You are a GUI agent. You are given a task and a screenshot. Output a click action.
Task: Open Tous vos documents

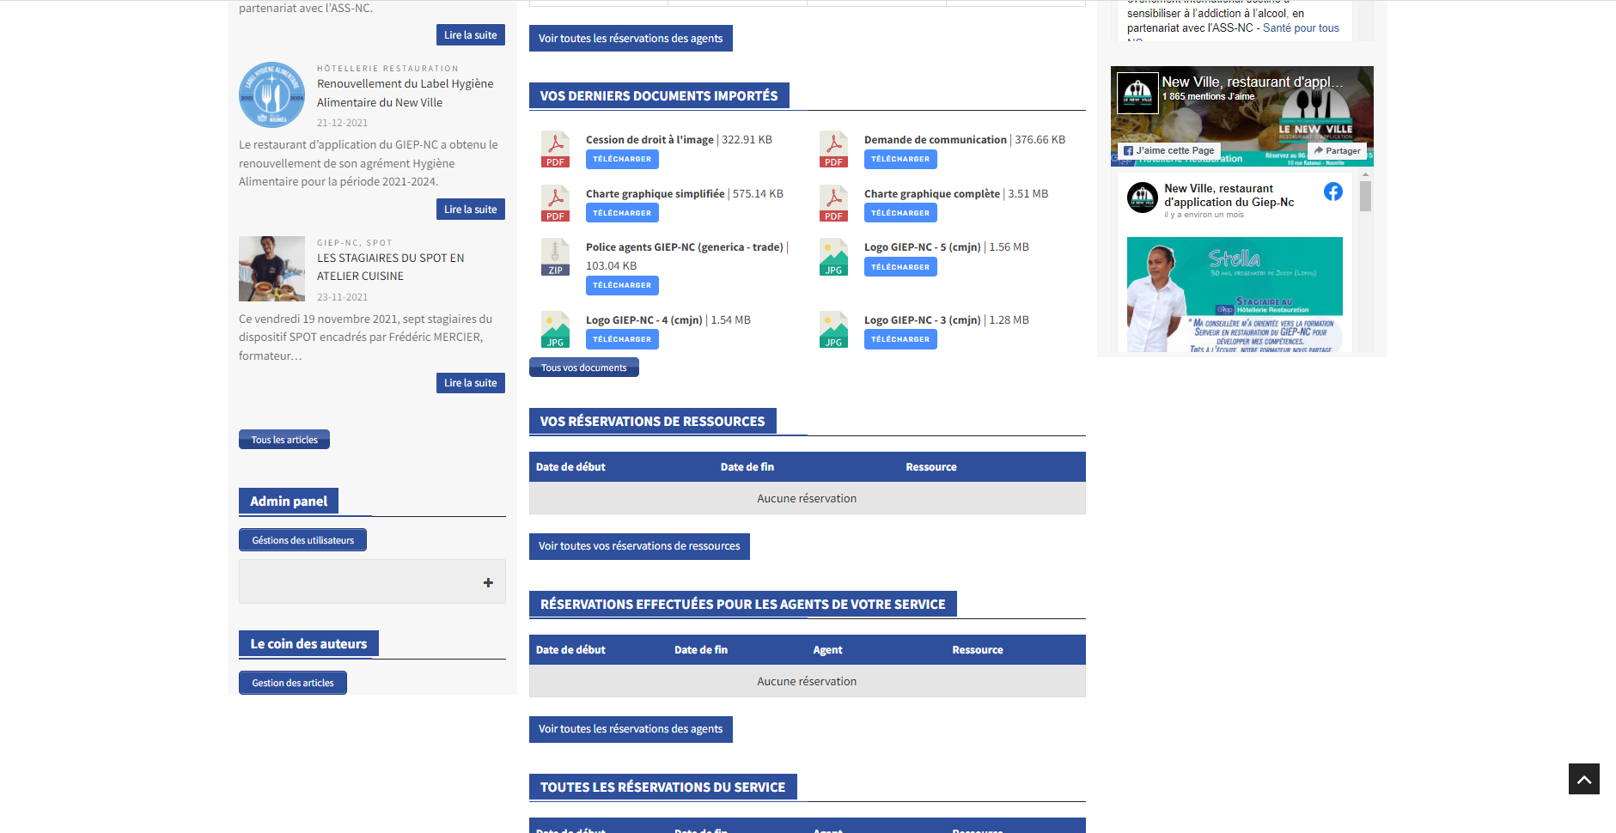coord(584,368)
